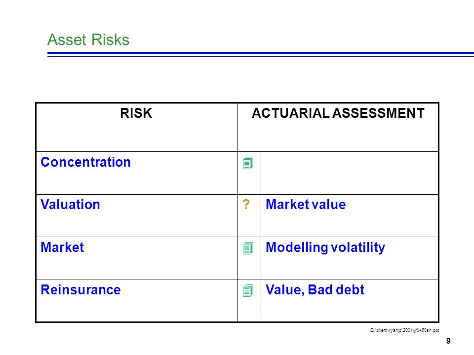
Task: Click the Modelling volatility text
Action: pyautogui.click(x=325, y=248)
